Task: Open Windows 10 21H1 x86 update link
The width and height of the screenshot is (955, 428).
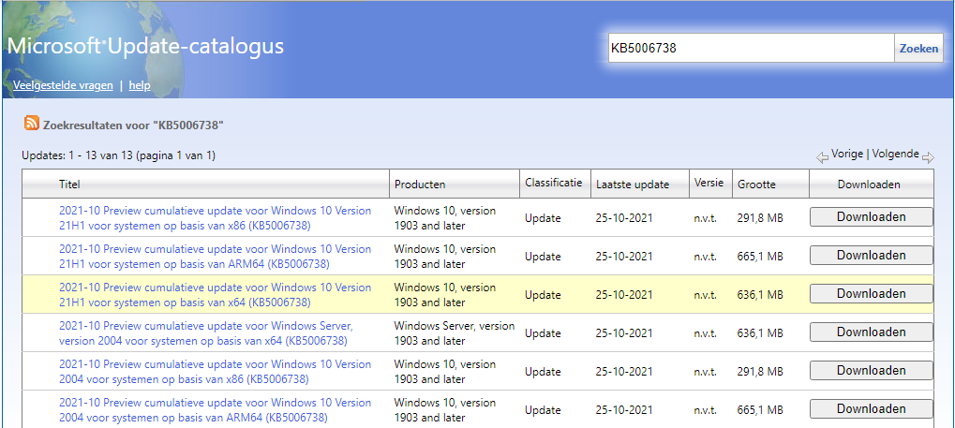Action: [215, 218]
